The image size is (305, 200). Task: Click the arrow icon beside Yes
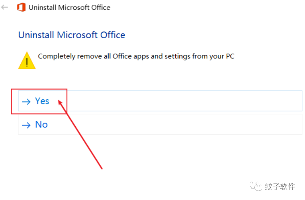click(x=26, y=101)
